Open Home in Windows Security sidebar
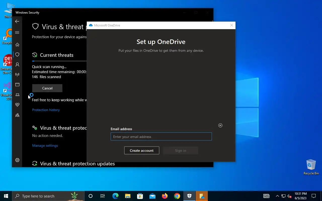Image resolution: width=322 pixels, height=201 pixels. coord(17,44)
